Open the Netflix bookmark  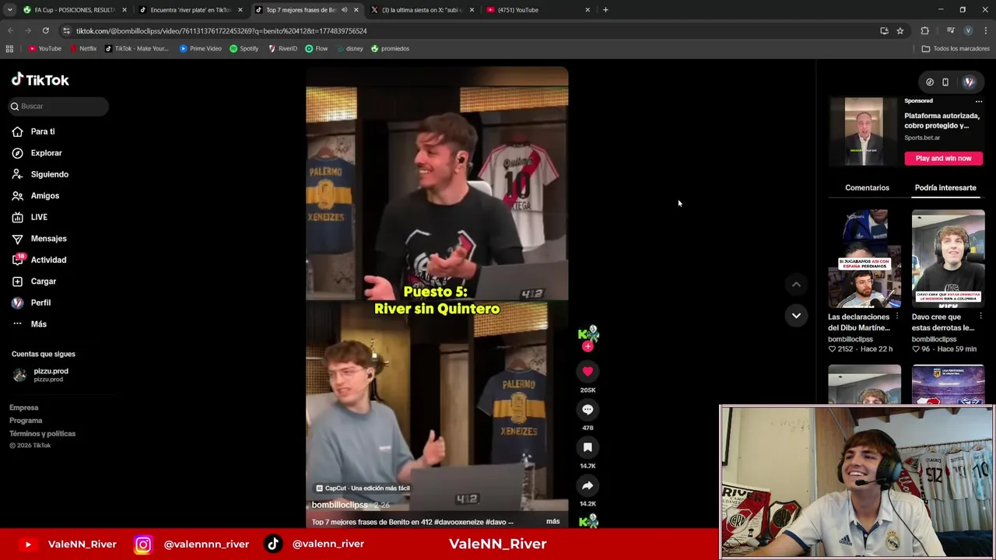click(82, 48)
